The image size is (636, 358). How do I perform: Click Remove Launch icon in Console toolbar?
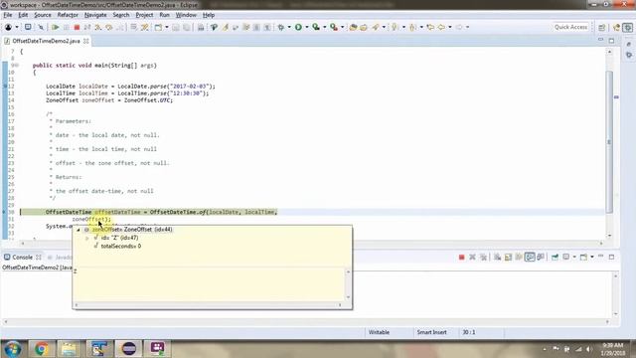tap(472, 257)
